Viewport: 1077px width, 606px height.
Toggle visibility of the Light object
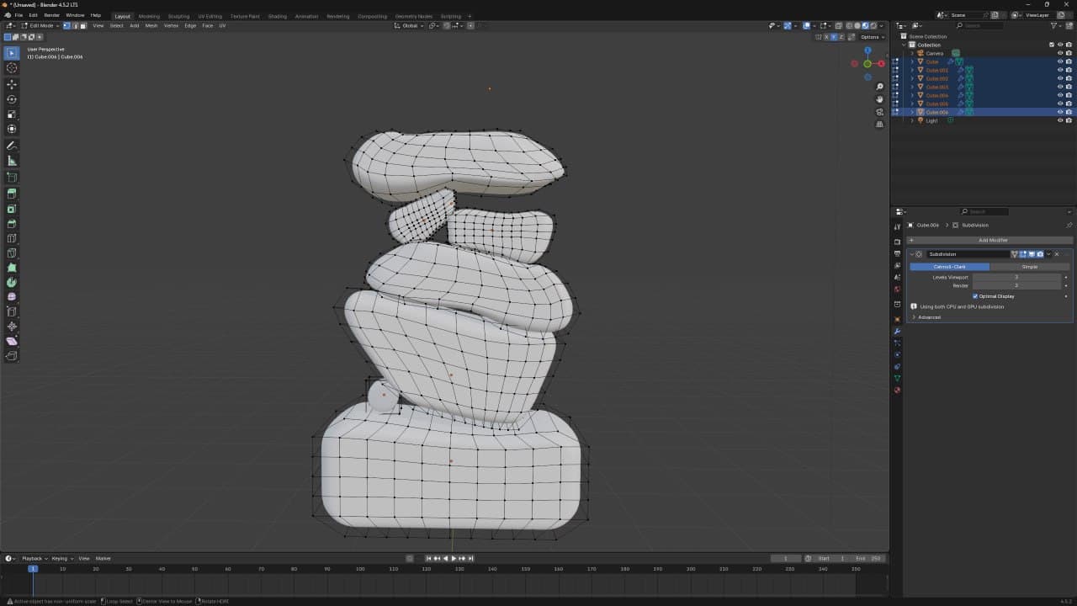pos(1059,120)
